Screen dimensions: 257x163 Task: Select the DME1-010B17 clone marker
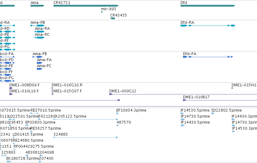185,100
